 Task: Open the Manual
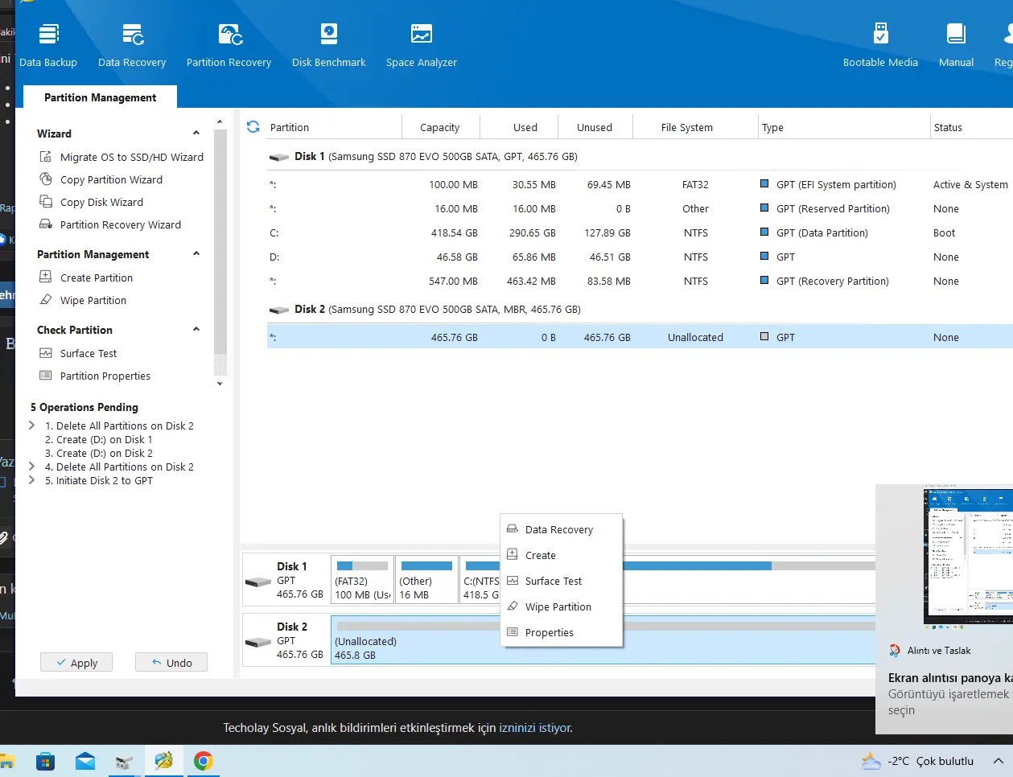point(956,46)
